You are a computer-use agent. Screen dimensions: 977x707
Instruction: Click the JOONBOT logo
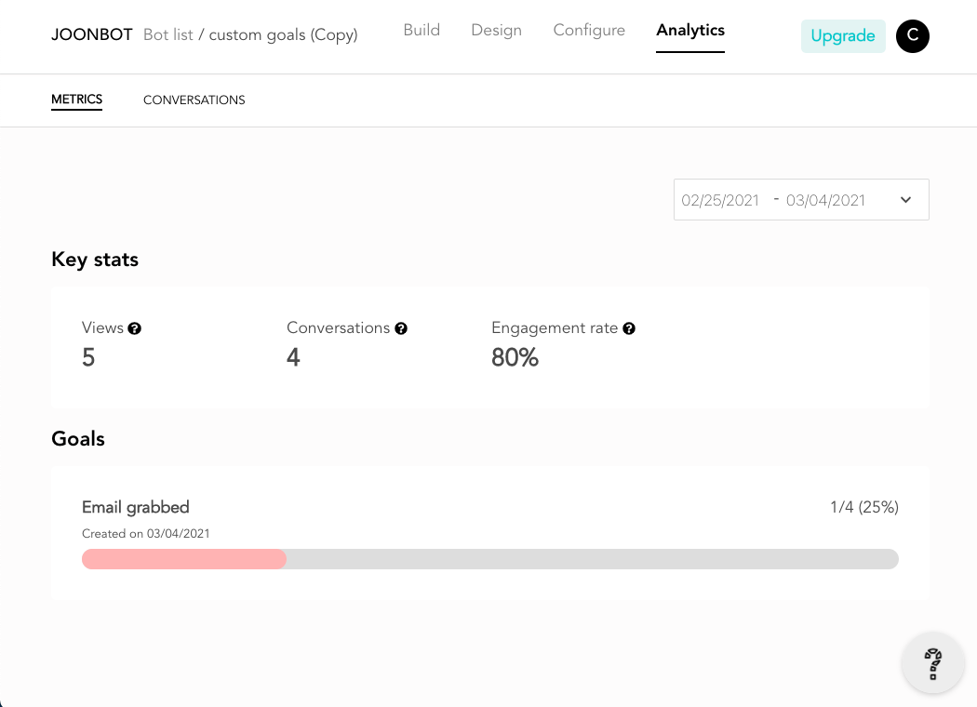coord(91,34)
